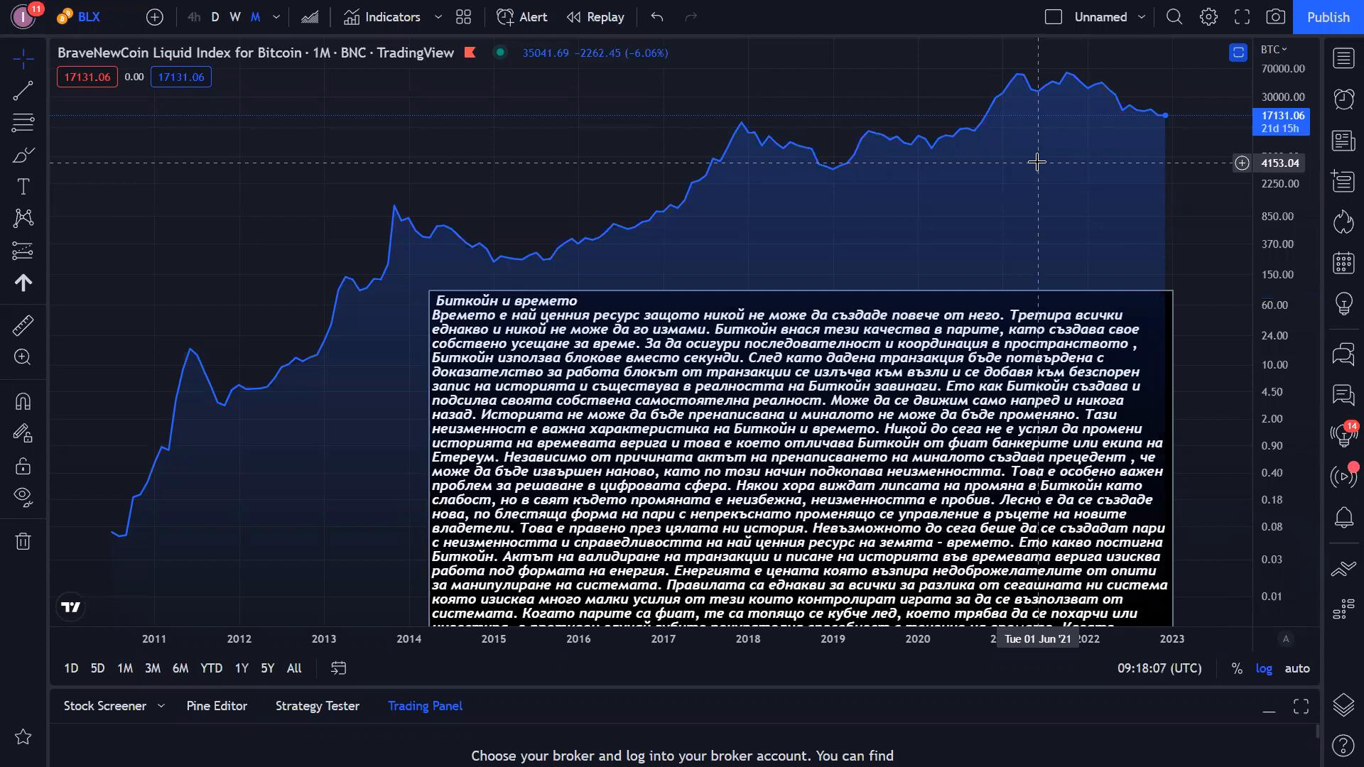Image resolution: width=1364 pixels, height=767 pixels.
Task: Open chart settings gear icon
Action: pyautogui.click(x=1208, y=17)
